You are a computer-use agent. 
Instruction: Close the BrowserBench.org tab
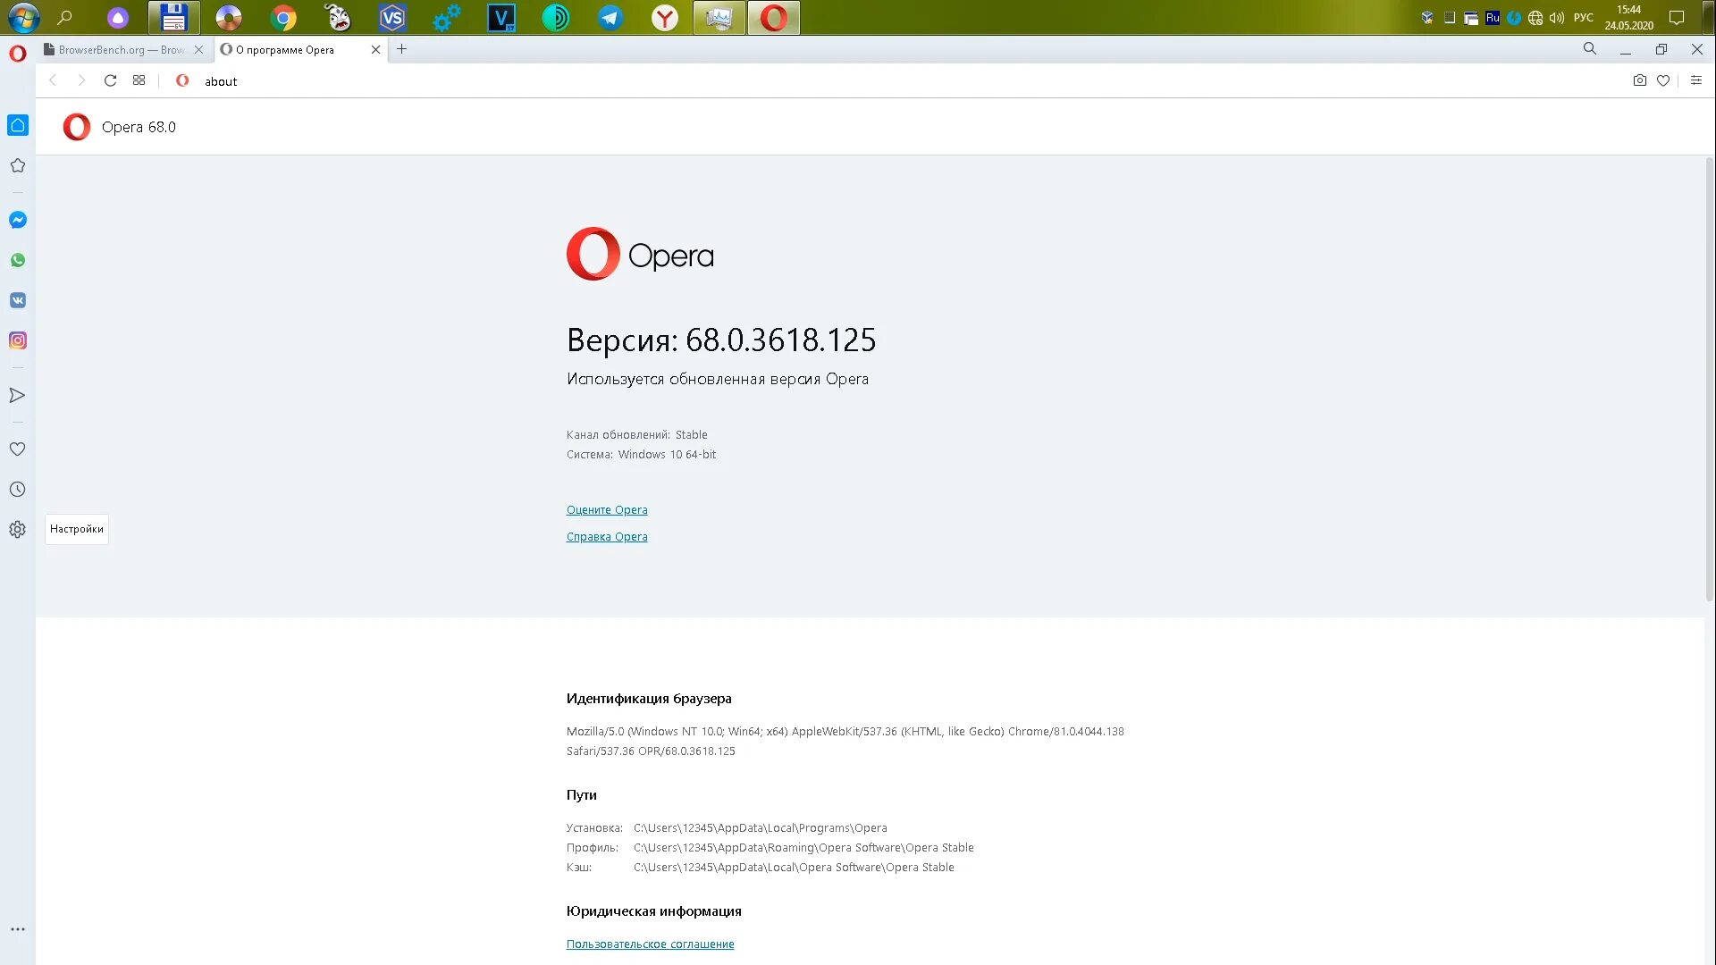tap(198, 50)
